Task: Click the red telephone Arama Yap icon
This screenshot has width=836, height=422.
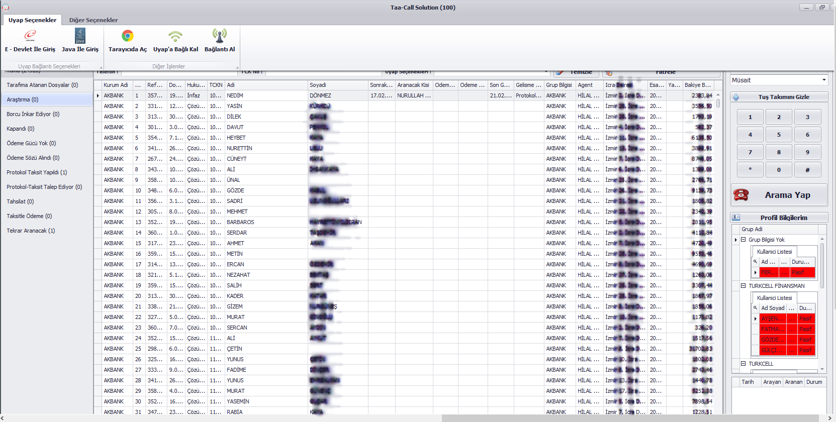Action: (x=741, y=195)
